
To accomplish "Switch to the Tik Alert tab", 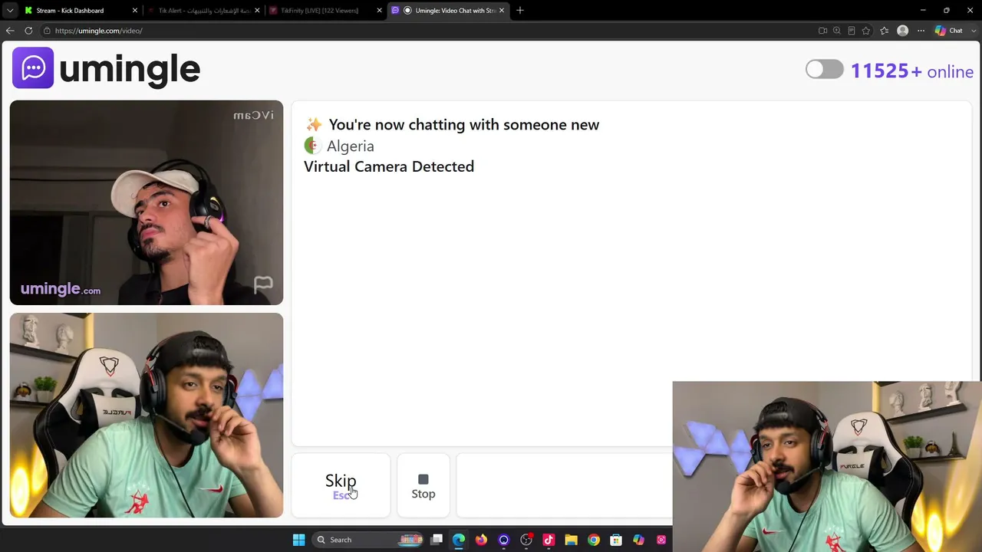I will (x=204, y=11).
